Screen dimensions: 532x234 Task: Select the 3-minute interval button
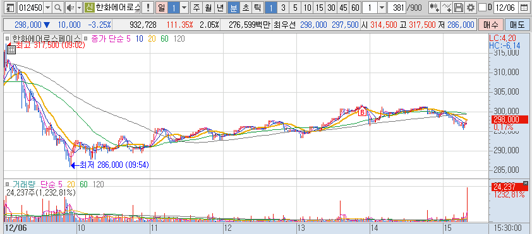coord(283,8)
